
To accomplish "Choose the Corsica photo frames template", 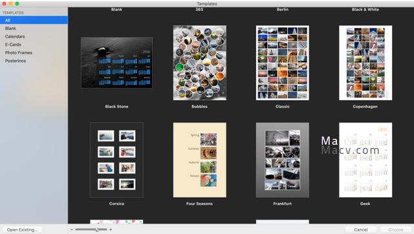I will [116, 160].
